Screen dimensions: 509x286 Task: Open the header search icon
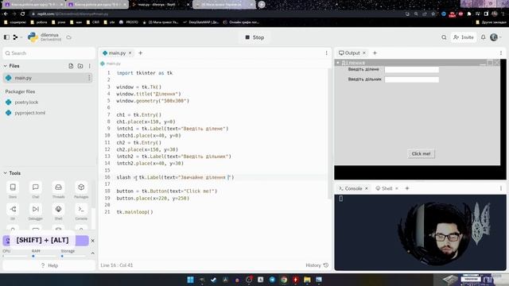point(444,37)
